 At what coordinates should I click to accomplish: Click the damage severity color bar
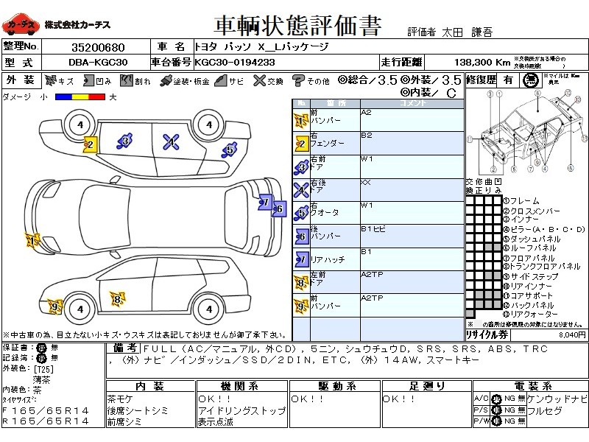pyautogui.click(x=80, y=97)
